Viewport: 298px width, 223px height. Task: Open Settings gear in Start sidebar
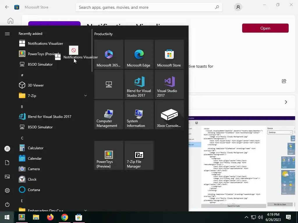(x=7, y=190)
